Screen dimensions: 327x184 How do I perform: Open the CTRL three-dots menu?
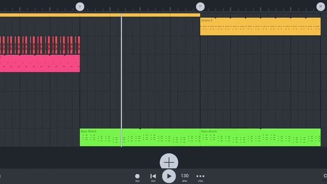click(x=200, y=177)
